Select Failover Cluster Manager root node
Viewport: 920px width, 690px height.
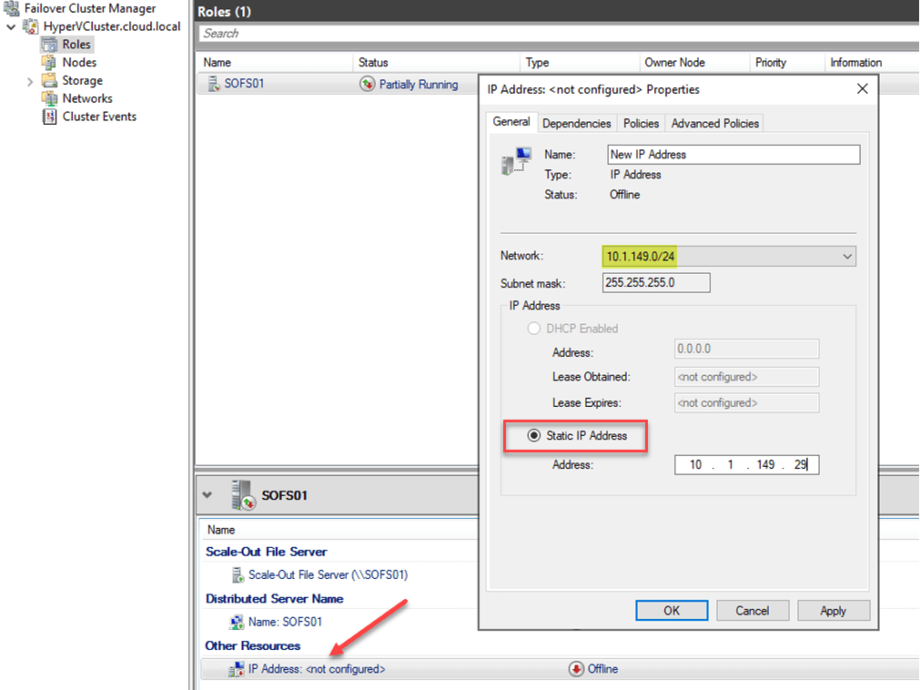pos(90,8)
